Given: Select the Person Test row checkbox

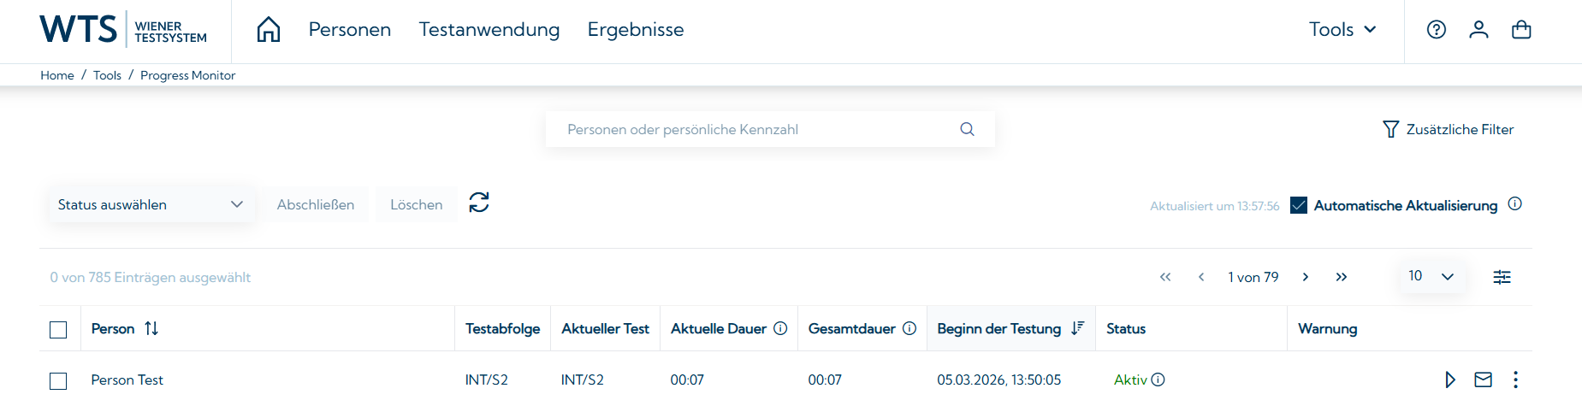Looking at the screenshot, I should (x=58, y=381).
